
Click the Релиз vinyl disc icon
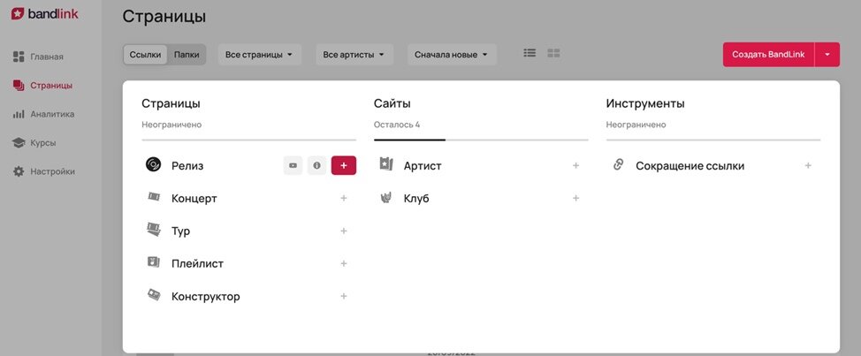pos(153,164)
